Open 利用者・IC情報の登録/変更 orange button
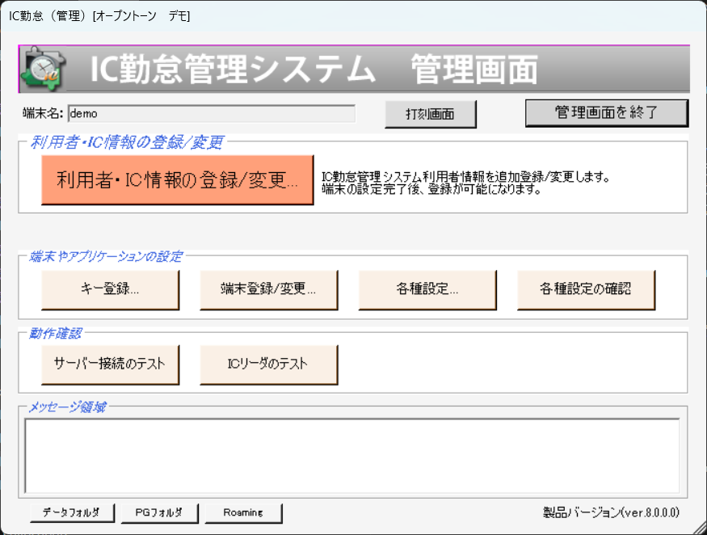This screenshot has width=707, height=535. (x=177, y=179)
